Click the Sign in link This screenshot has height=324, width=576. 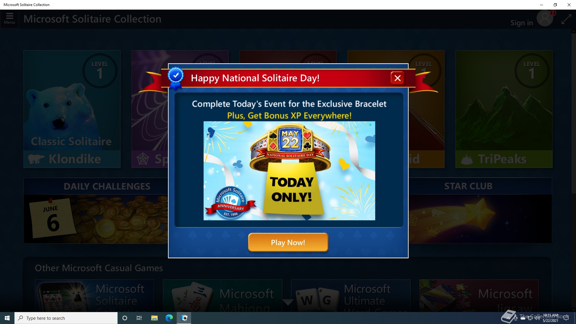522,23
